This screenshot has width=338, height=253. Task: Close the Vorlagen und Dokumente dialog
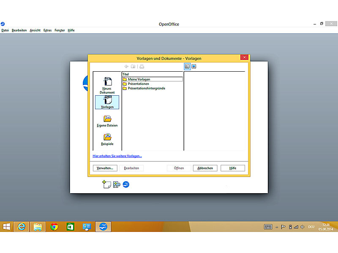[x=245, y=57]
